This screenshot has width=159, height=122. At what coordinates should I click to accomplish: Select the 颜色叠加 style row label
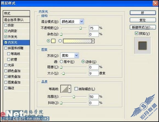click(x=14, y=71)
